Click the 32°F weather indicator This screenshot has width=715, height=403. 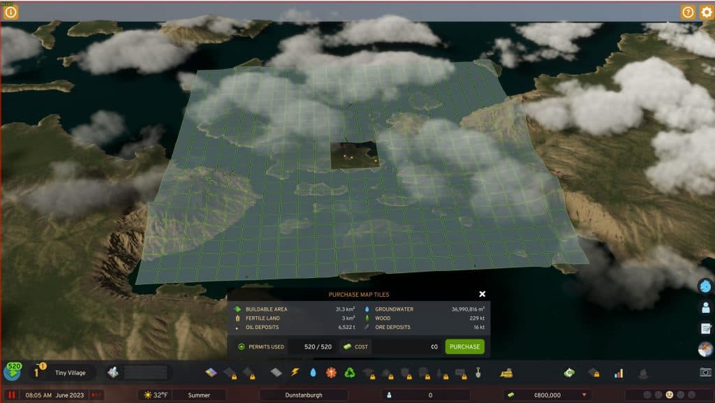point(156,395)
